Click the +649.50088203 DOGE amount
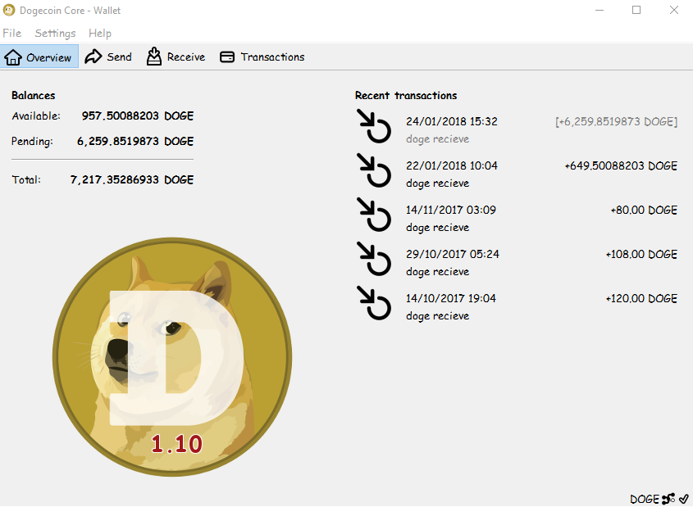The width and height of the screenshot is (693, 507). (x=621, y=166)
